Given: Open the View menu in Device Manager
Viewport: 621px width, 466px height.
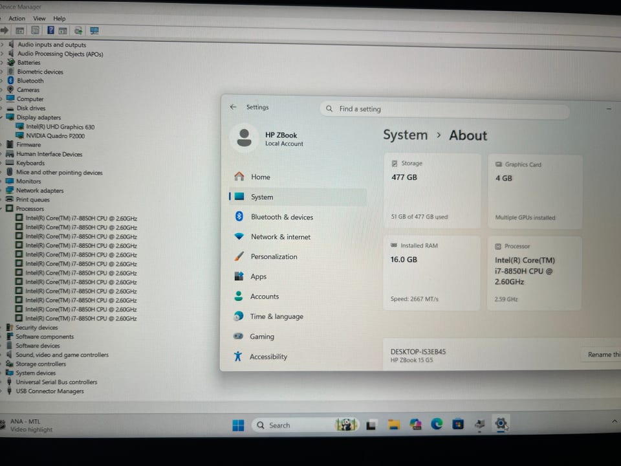Looking at the screenshot, I should (39, 18).
